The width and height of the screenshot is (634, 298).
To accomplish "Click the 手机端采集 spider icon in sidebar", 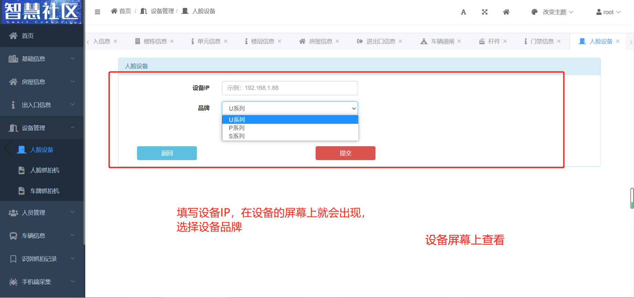I will pos(13,282).
